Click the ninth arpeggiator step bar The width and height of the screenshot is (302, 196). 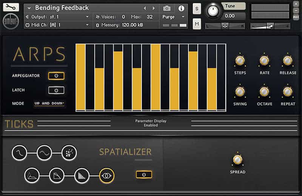(x=156, y=77)
